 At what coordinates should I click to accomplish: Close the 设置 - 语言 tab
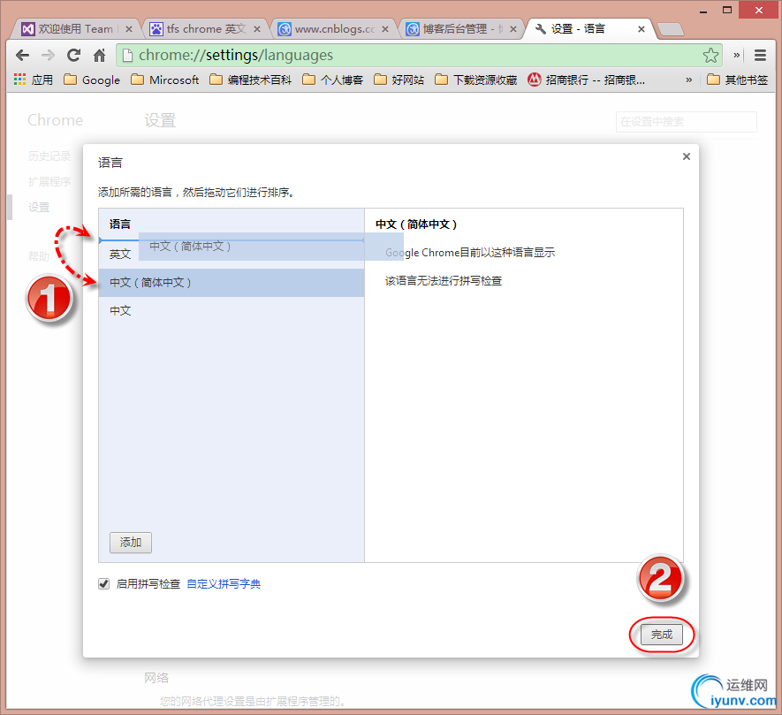click(x=642, y=29)
